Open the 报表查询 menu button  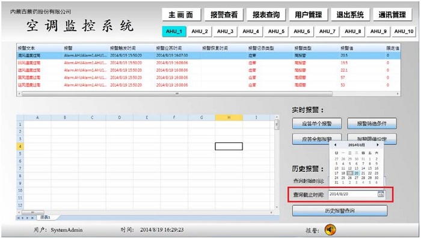[266, 15]
